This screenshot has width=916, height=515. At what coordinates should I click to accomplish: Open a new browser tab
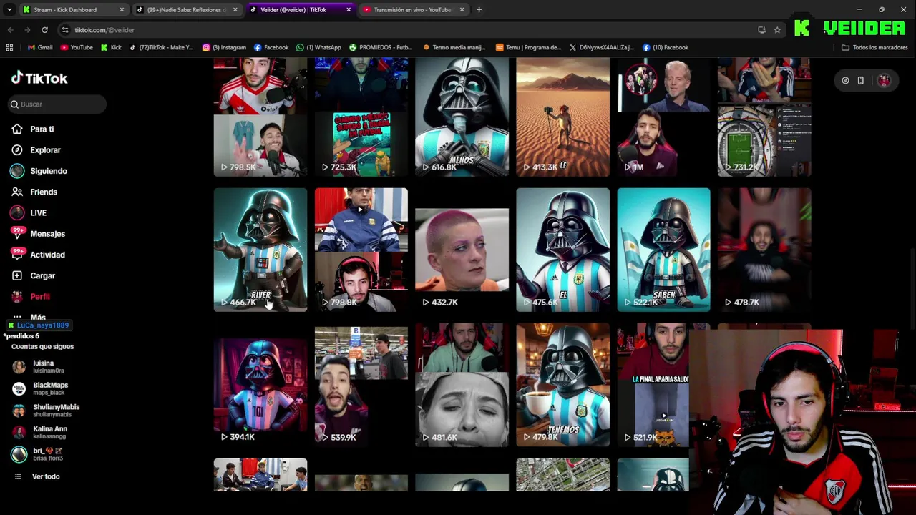tap(479, 10)
